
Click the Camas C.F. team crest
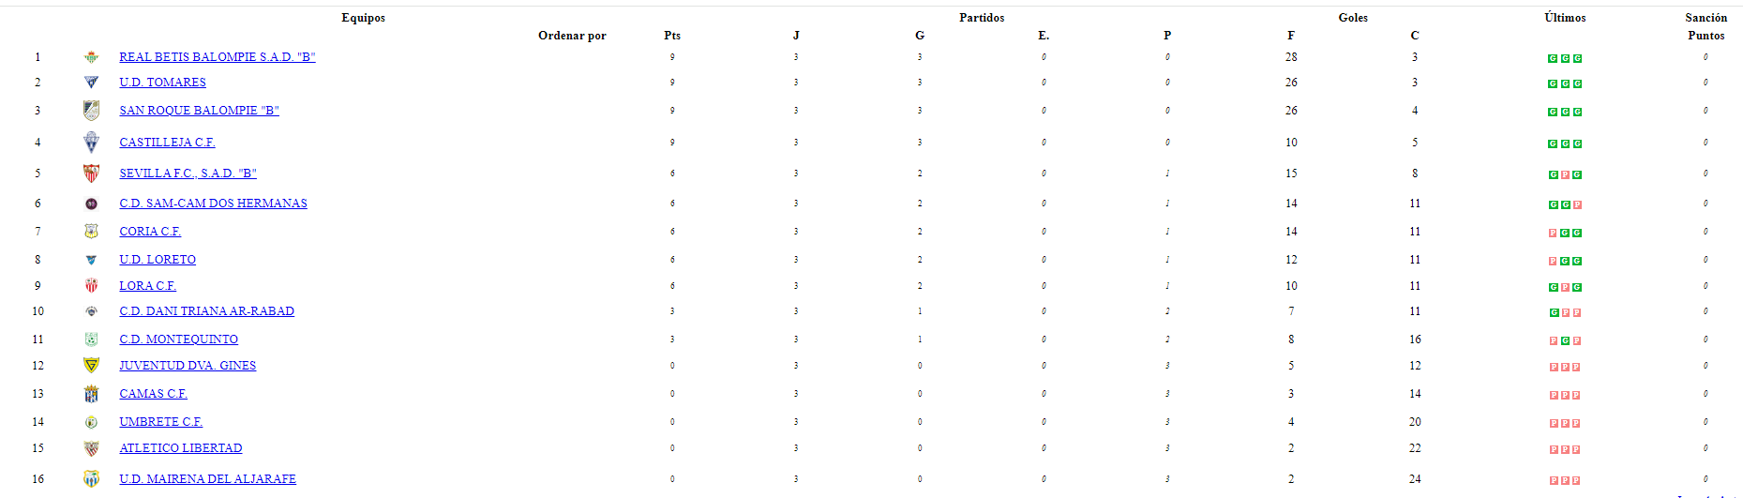pos(91,394)
